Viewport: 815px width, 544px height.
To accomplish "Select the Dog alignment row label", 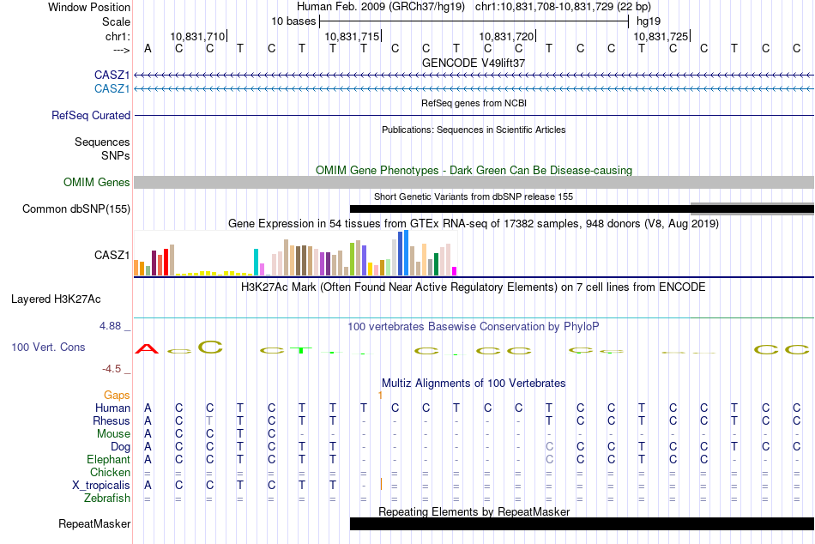I will click(120, 447).
